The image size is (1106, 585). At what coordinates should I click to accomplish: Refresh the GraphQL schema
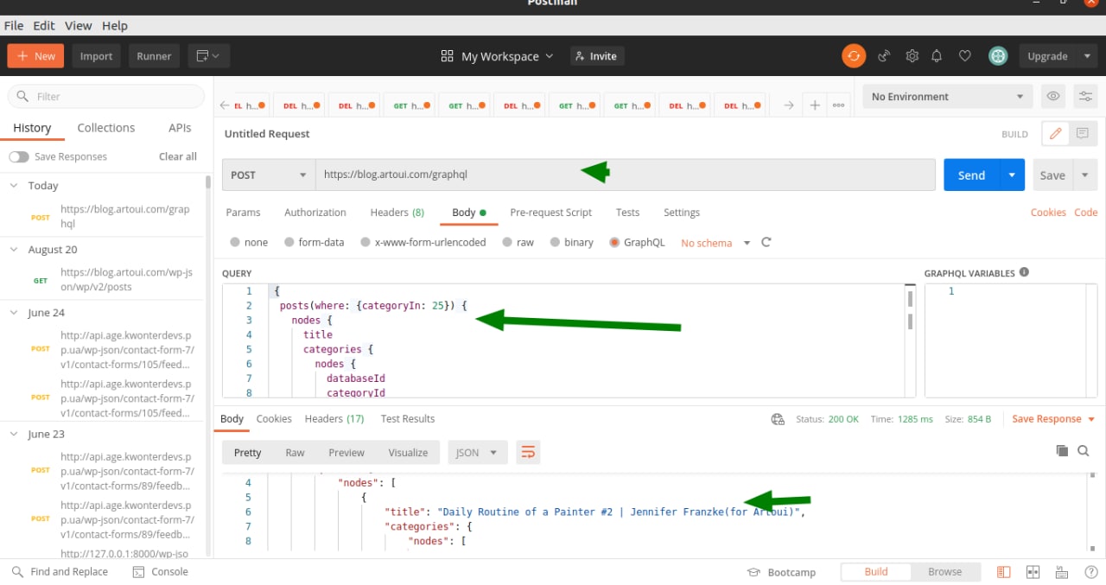[766, 243]
